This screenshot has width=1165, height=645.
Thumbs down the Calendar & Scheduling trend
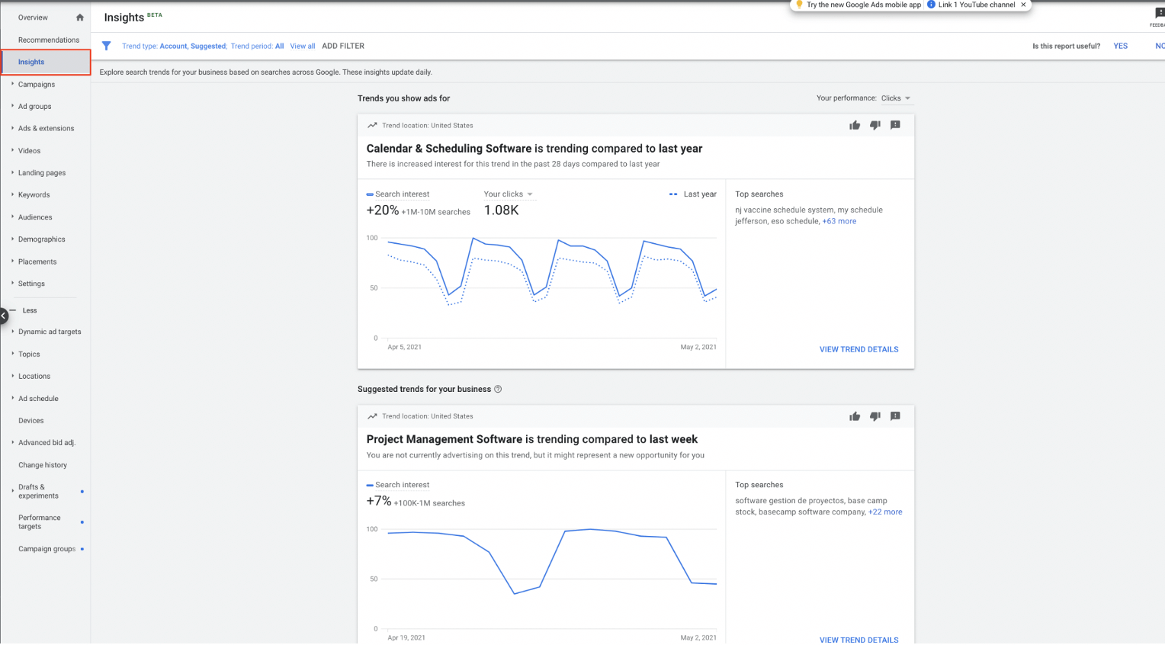point(875,125)
